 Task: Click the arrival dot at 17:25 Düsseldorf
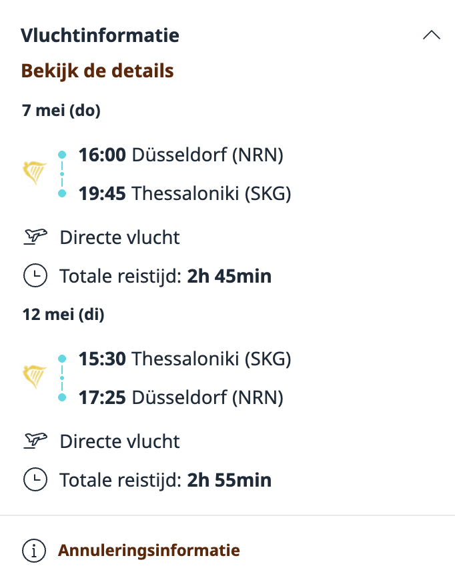click(x=63, y=397)
